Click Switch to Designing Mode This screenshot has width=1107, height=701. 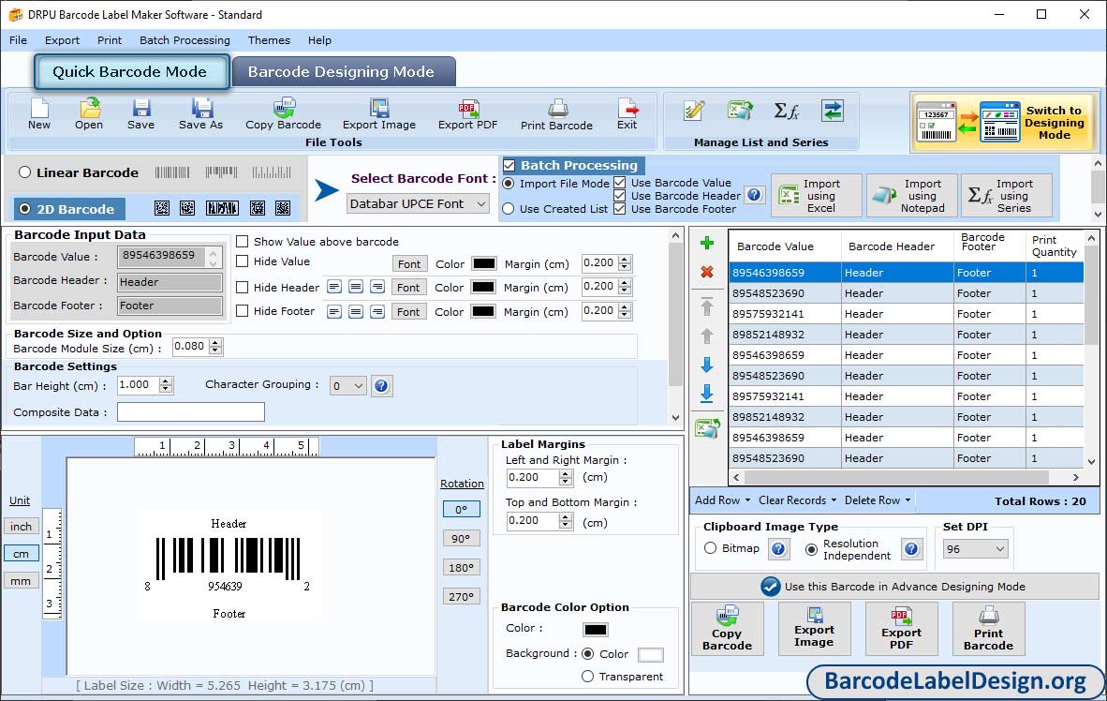1005,122
